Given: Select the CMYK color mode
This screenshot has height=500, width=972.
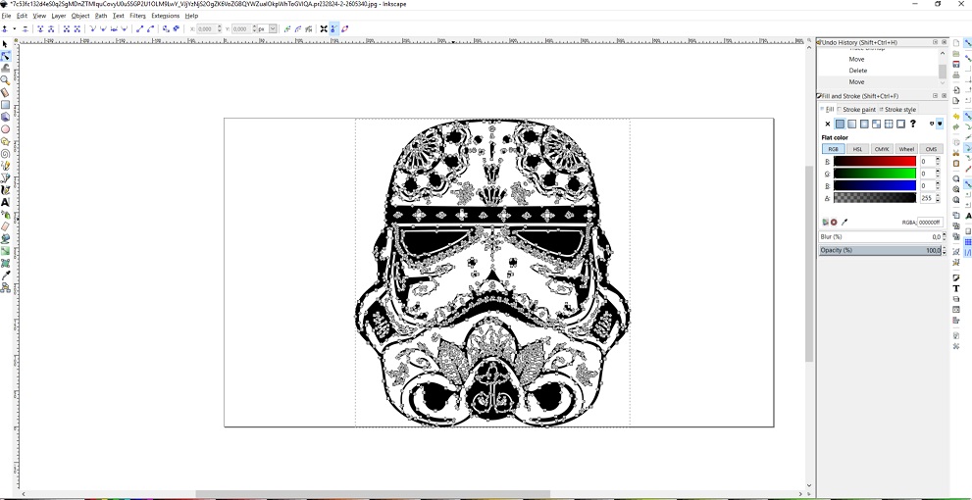Looking at the screenshot, I should [882, 149].
